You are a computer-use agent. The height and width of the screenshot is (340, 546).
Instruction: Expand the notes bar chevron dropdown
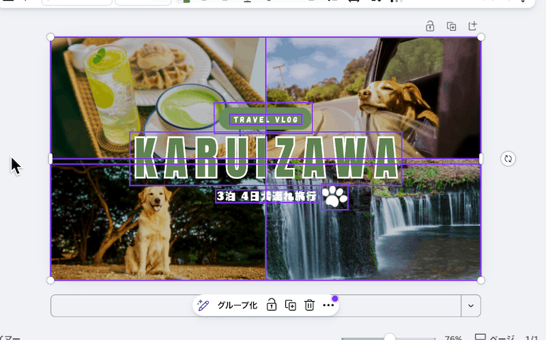pos(471,306)
